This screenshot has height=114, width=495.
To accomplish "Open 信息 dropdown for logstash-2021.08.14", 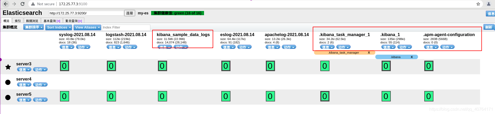I will (114, 47).
